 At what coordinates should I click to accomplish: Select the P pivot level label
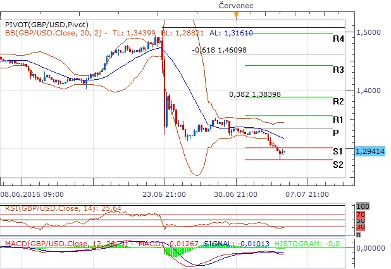click(x=336, y=133)
